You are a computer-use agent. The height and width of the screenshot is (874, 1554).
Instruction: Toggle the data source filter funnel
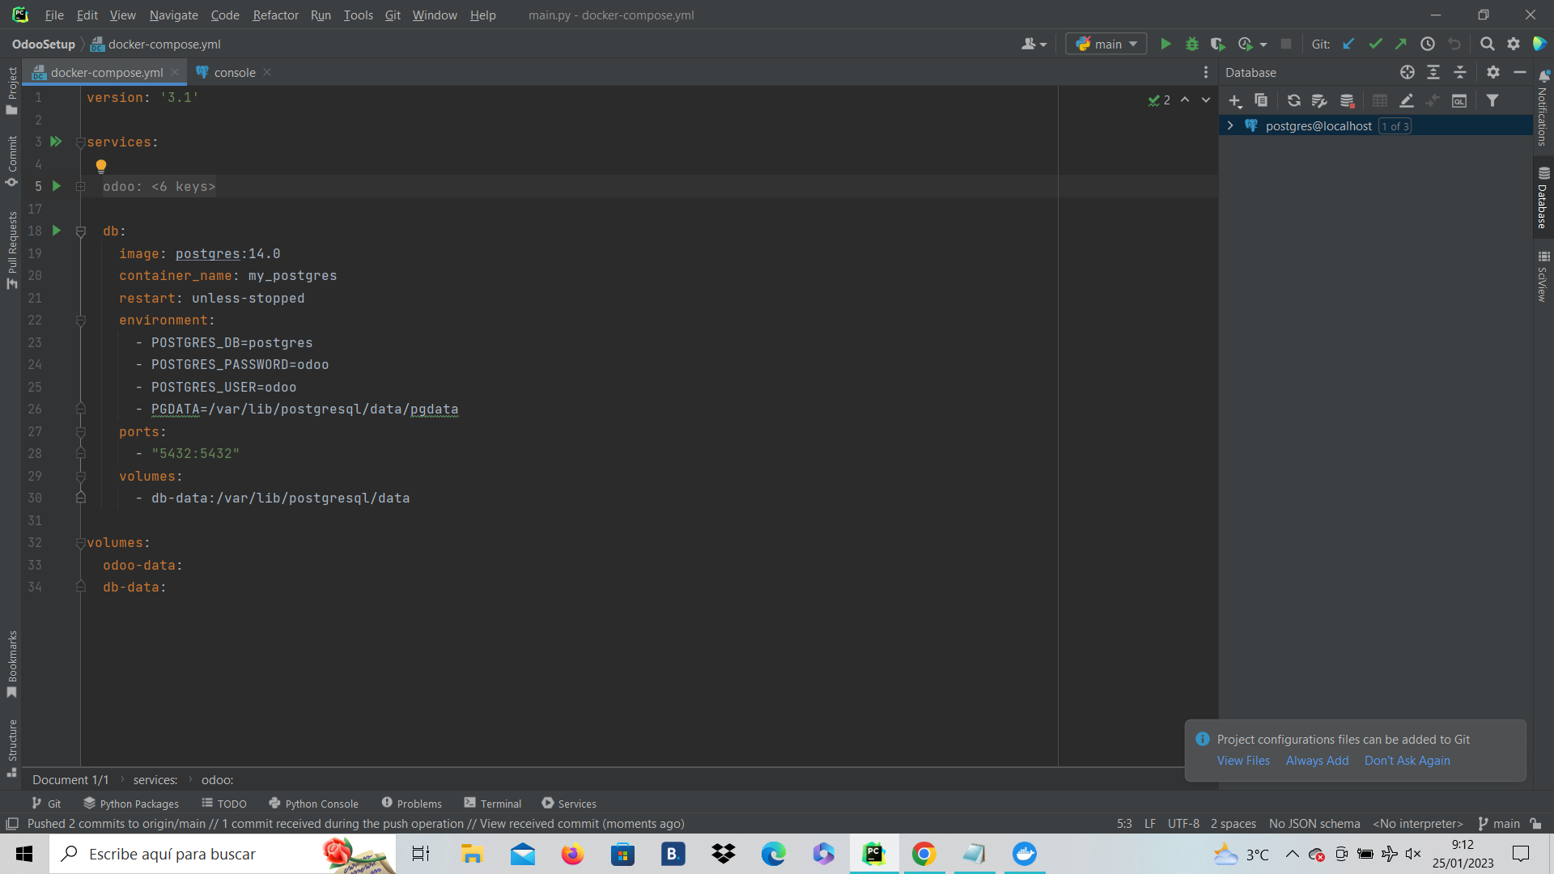1492,100
